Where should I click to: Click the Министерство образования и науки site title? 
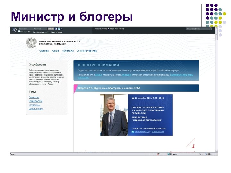coord(60,43)
